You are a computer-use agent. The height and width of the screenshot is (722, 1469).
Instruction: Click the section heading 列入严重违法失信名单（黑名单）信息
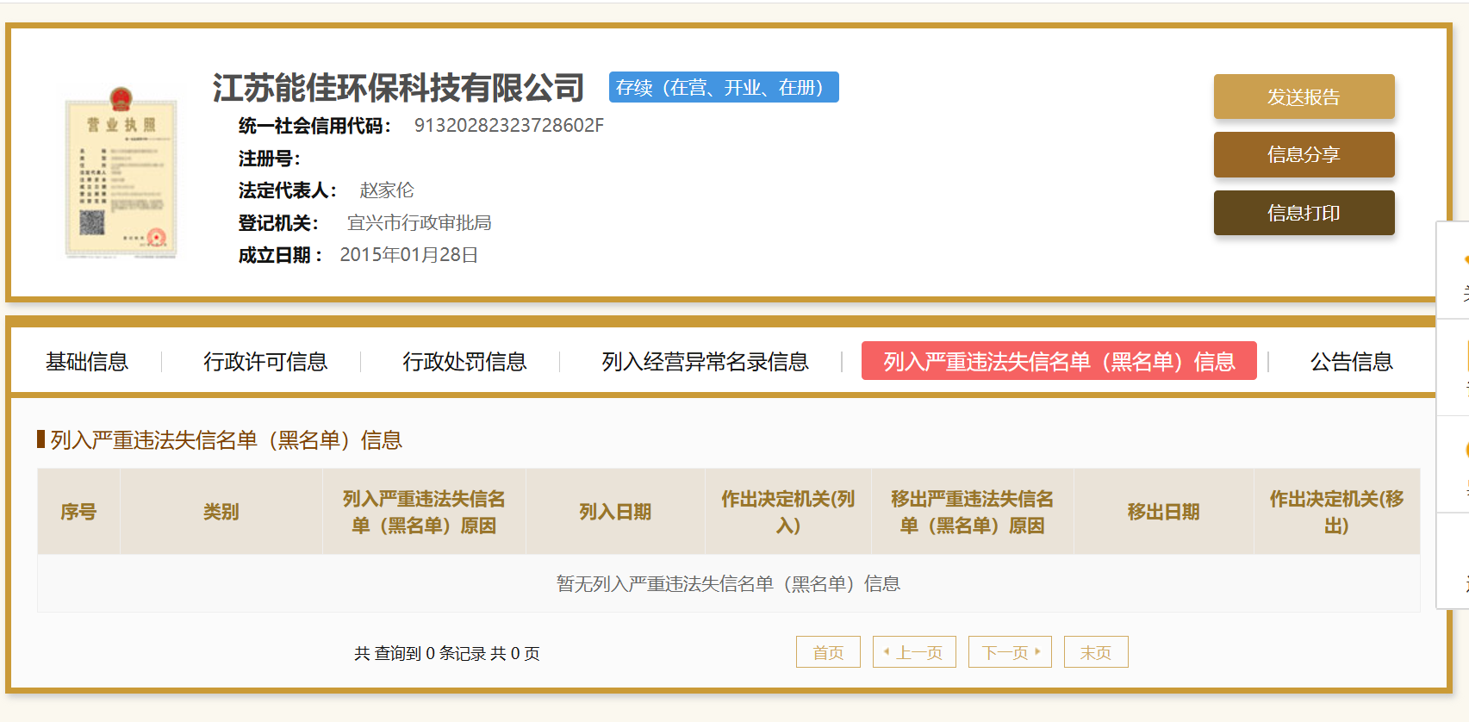(226, 440)
